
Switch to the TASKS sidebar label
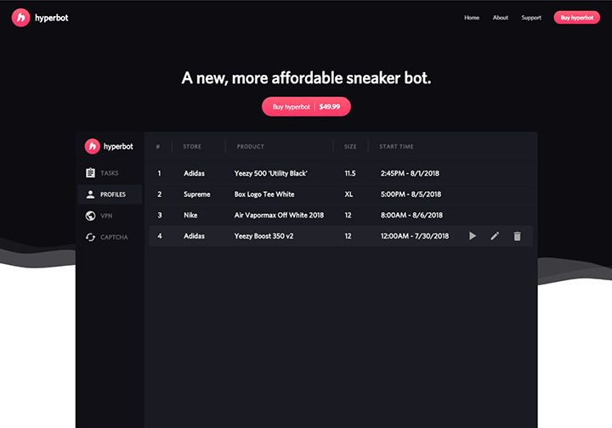110,173
